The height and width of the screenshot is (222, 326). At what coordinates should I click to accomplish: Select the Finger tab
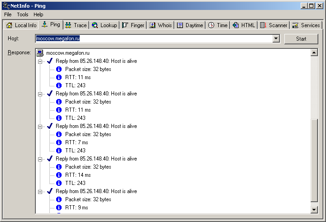tap(133, 25)
